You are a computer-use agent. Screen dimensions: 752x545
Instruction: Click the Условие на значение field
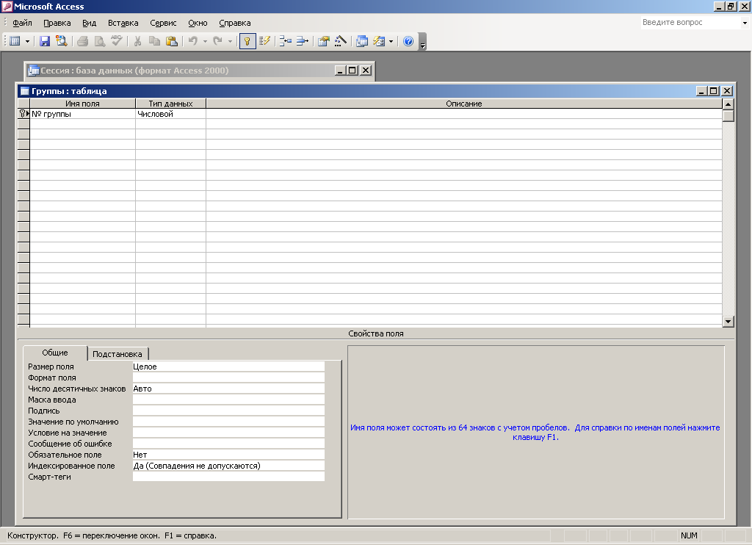point(228,433)
